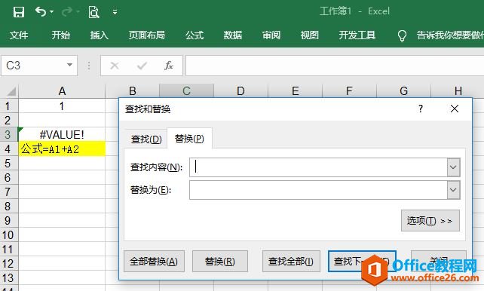This screenshot has height=291, width=484.
Task: Click yellow cell with 公式=A1+A2
Action: click(x=62, y=149)
